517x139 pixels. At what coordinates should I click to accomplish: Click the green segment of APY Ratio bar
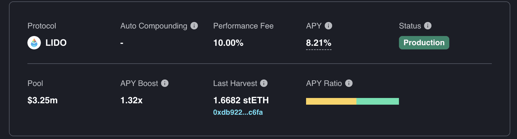(x=377, y=101)
